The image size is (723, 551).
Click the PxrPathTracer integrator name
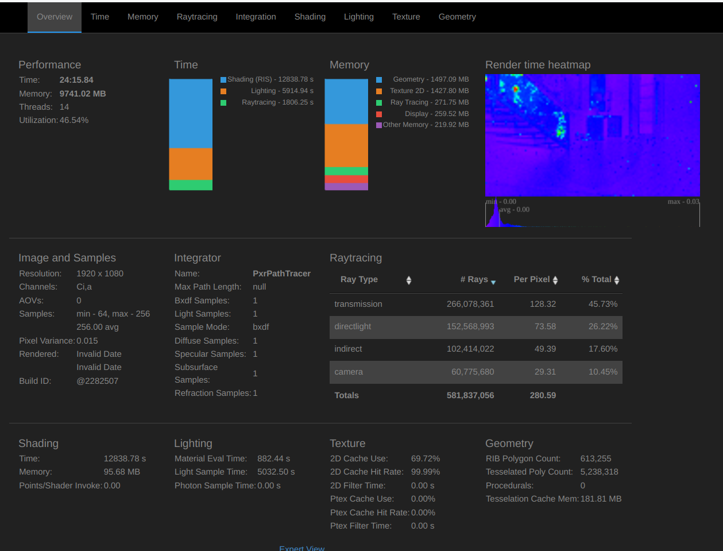282,273
